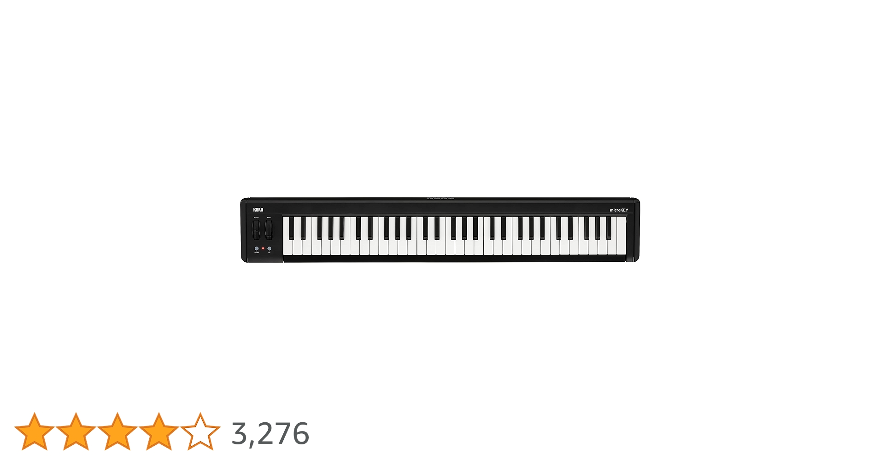
Task: Click the octave UP button
Action: 269,248
